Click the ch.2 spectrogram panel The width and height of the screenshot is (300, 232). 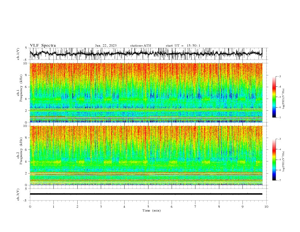click(x=146, y=155)
